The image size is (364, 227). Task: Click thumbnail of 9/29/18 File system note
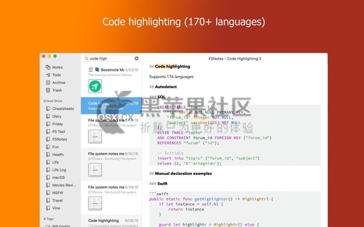(x=95, y=203)
